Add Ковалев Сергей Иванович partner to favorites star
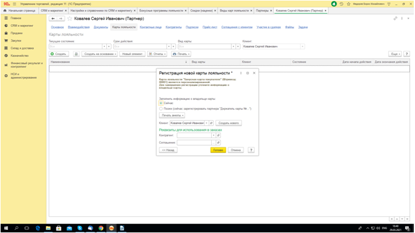The image size is (415, 233). tap(70, 19)
